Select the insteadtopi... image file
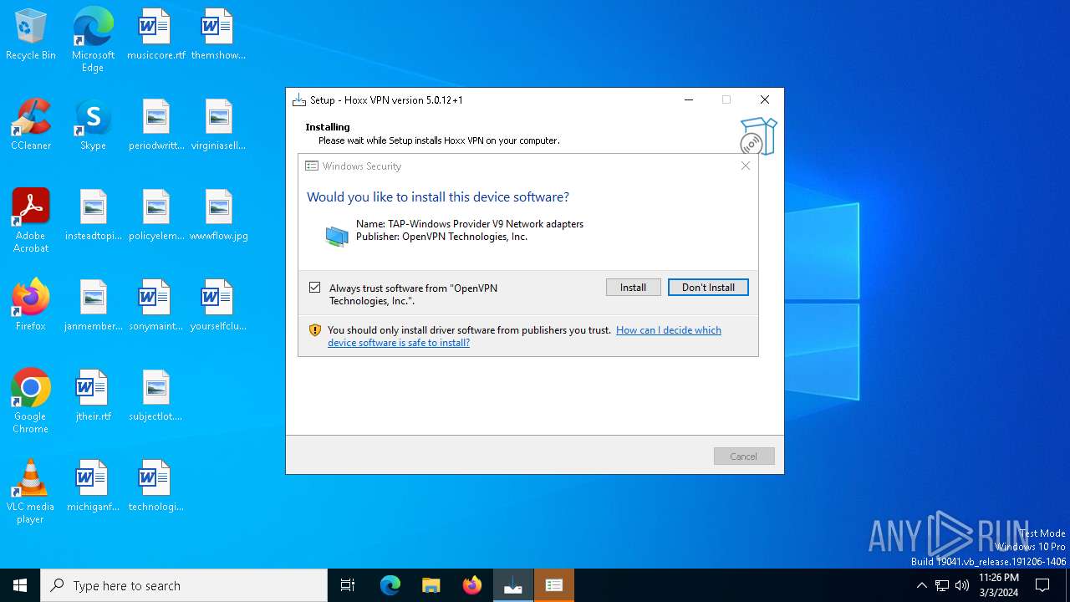The width and height of the screenshot is (1070, 602). (93, 216)
